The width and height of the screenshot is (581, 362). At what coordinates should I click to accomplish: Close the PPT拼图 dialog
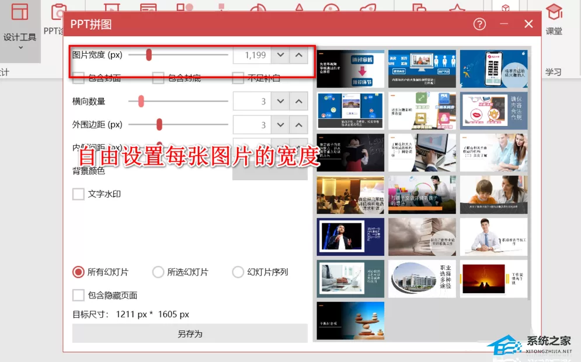pyautogui.click(x=528, y=24)
